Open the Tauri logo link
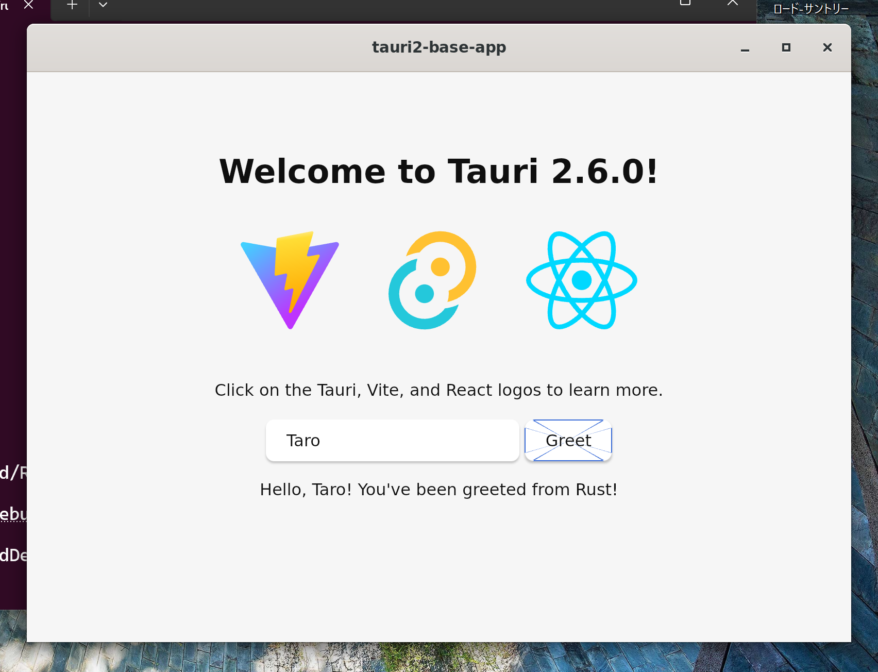The image size is (878, 672). tap(432, 280)
